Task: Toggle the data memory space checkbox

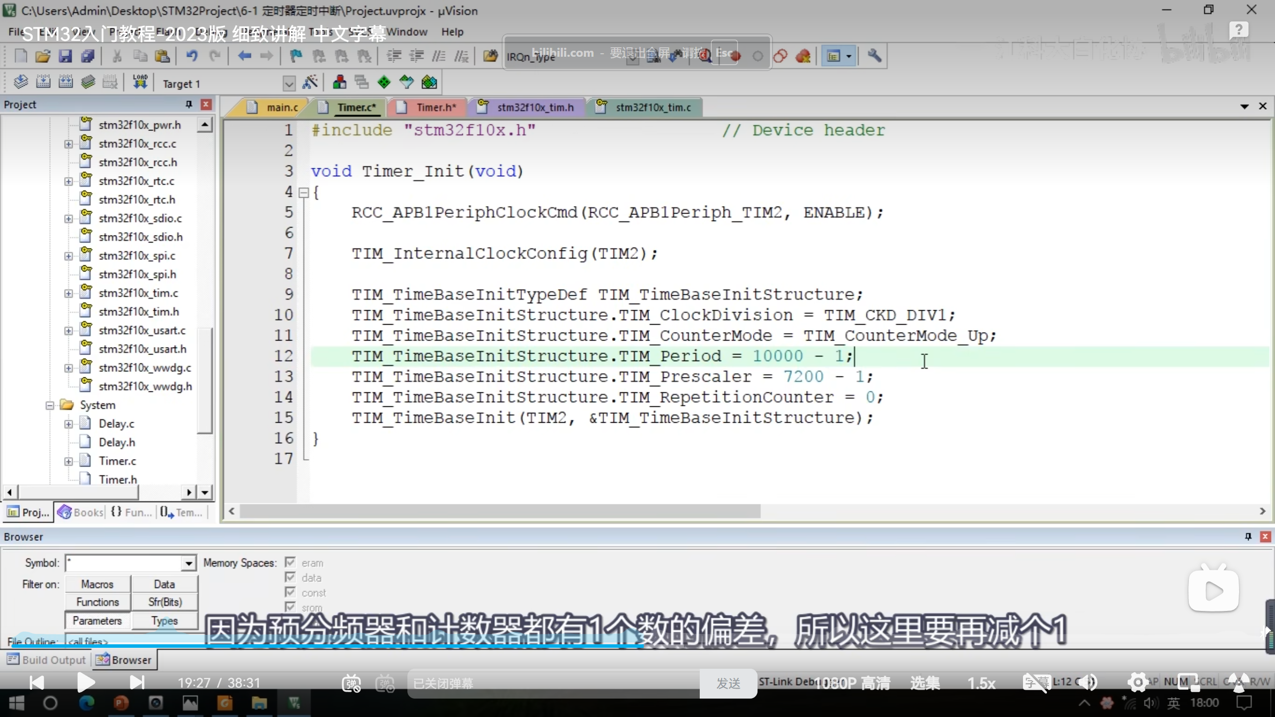Action: click(290, 578)
